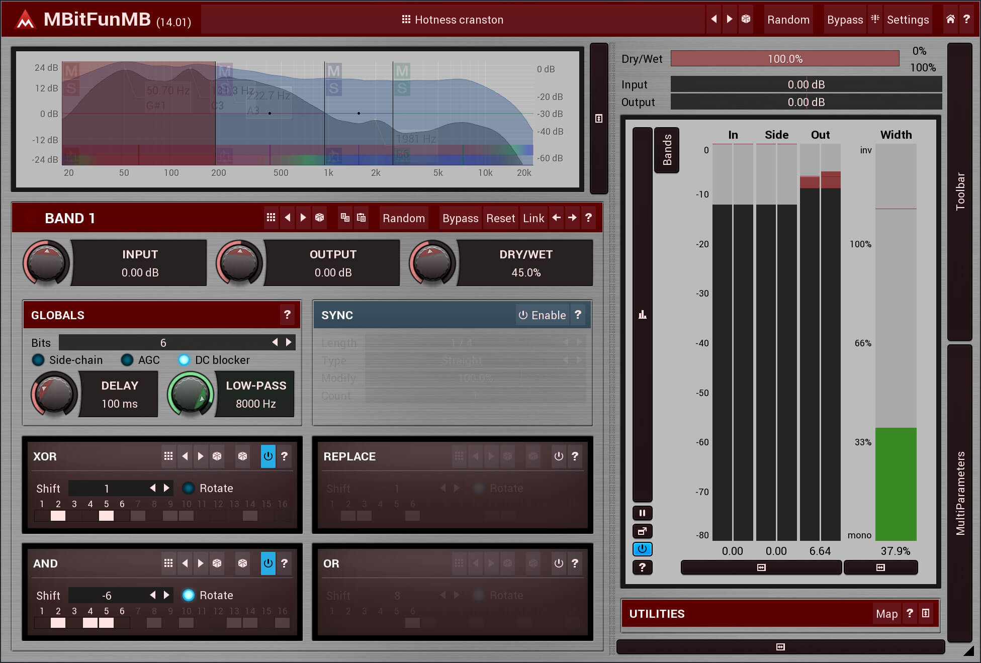This screenshot has height=663, width=981.
Task: Click global Bypass button
Action: coord(845,20)
